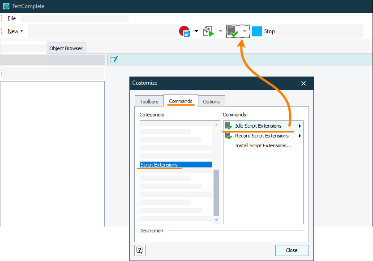
Task: Click the Script Extensions toolbar icon
Action: [232, 31]
